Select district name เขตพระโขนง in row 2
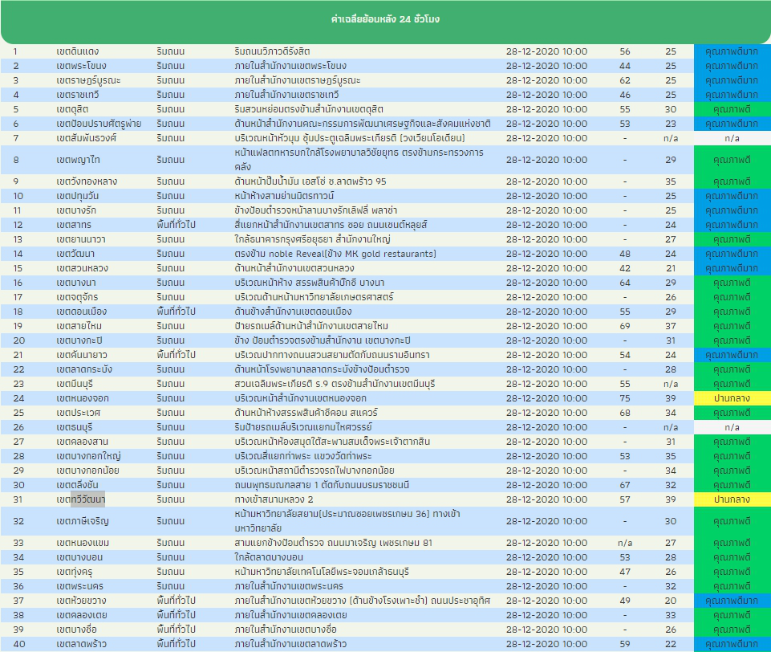Screen dimensions: 771x652 coord(81,66)
